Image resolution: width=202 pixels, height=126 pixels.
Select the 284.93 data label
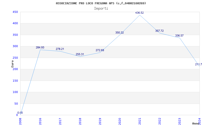pos(40,47)
